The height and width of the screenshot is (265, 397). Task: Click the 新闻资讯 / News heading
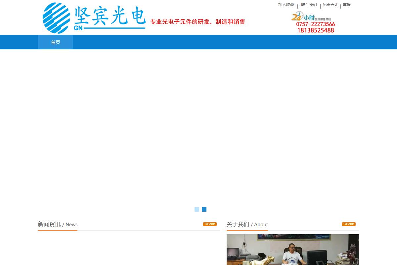click(x=58, y=225)
